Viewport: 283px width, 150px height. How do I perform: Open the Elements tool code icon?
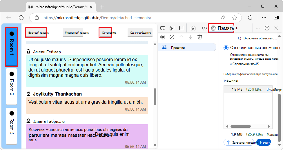point(204,28)
